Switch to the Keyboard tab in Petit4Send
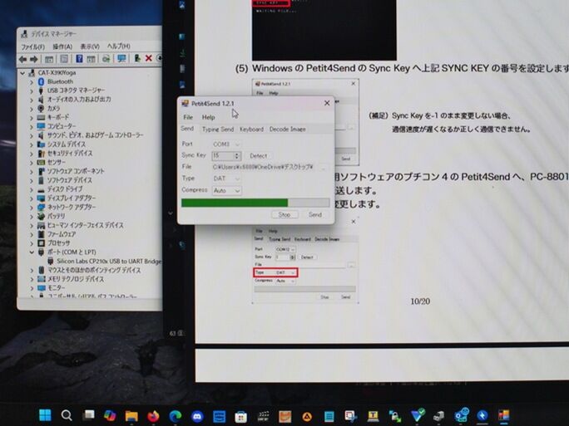Image resolution: width=569 pixels, height=426 pixels. click(251, 129)
